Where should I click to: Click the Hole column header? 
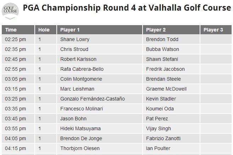click(44, 30)
